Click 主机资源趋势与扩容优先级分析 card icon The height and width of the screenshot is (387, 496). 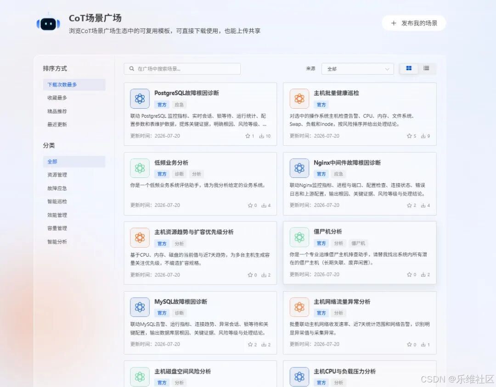(x=140, y=238)
